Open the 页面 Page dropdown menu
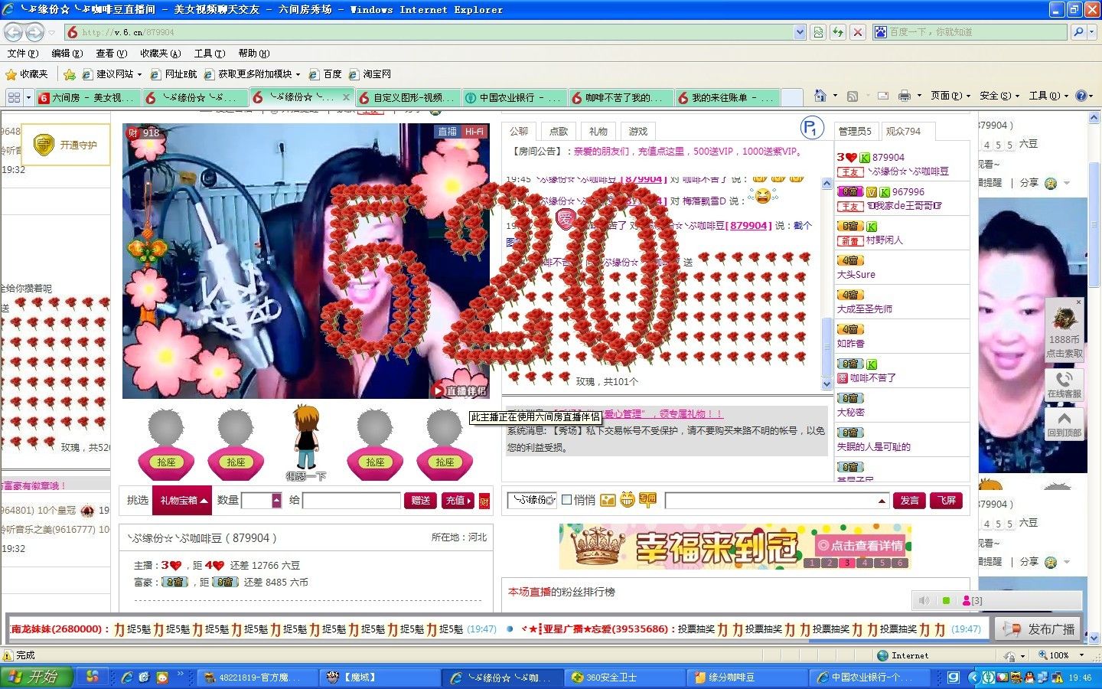The height and width of the screenshot is (689, 1102). pyautogui.click(x=950, y=96)
